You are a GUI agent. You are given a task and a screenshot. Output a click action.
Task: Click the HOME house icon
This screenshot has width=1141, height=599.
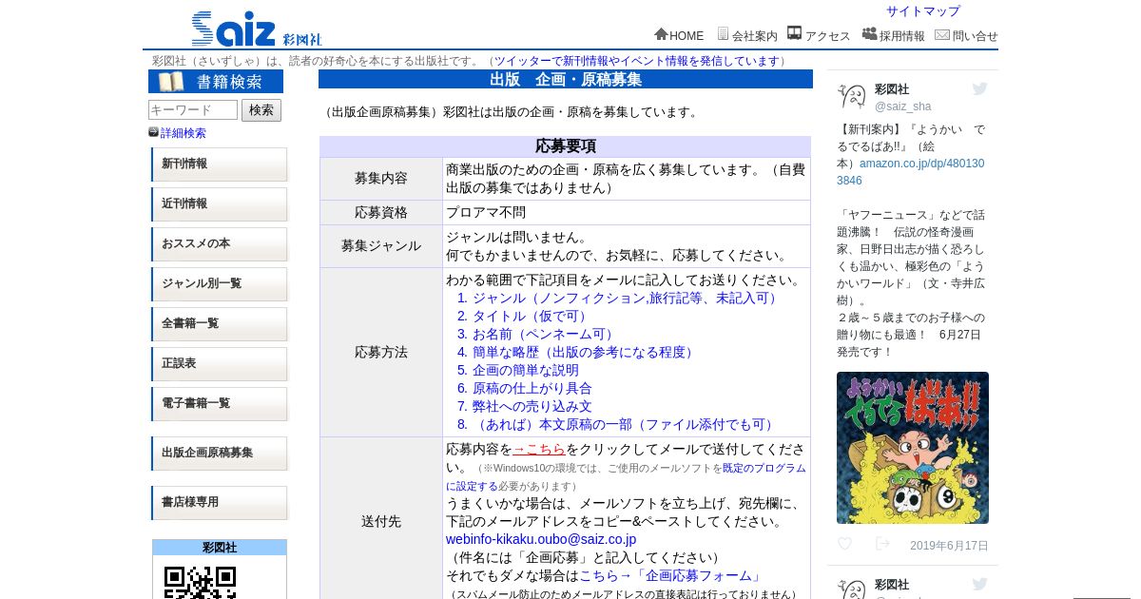[x=661, y=34]
